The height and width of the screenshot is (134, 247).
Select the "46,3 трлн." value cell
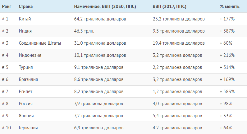(x=84, y=31)
